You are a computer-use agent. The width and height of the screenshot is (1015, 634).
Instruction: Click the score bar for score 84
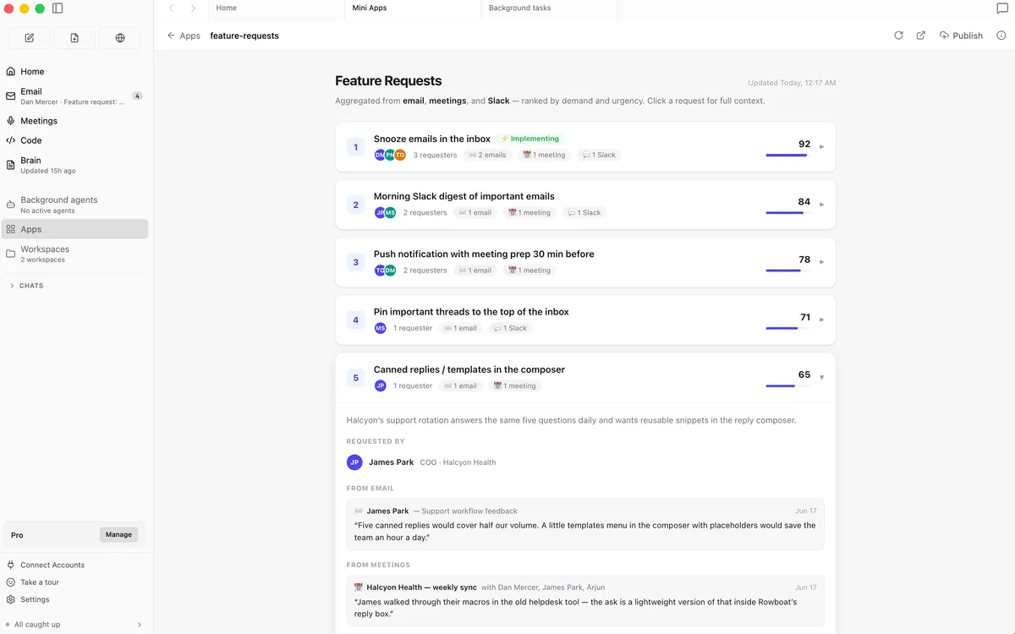point(787,213)
